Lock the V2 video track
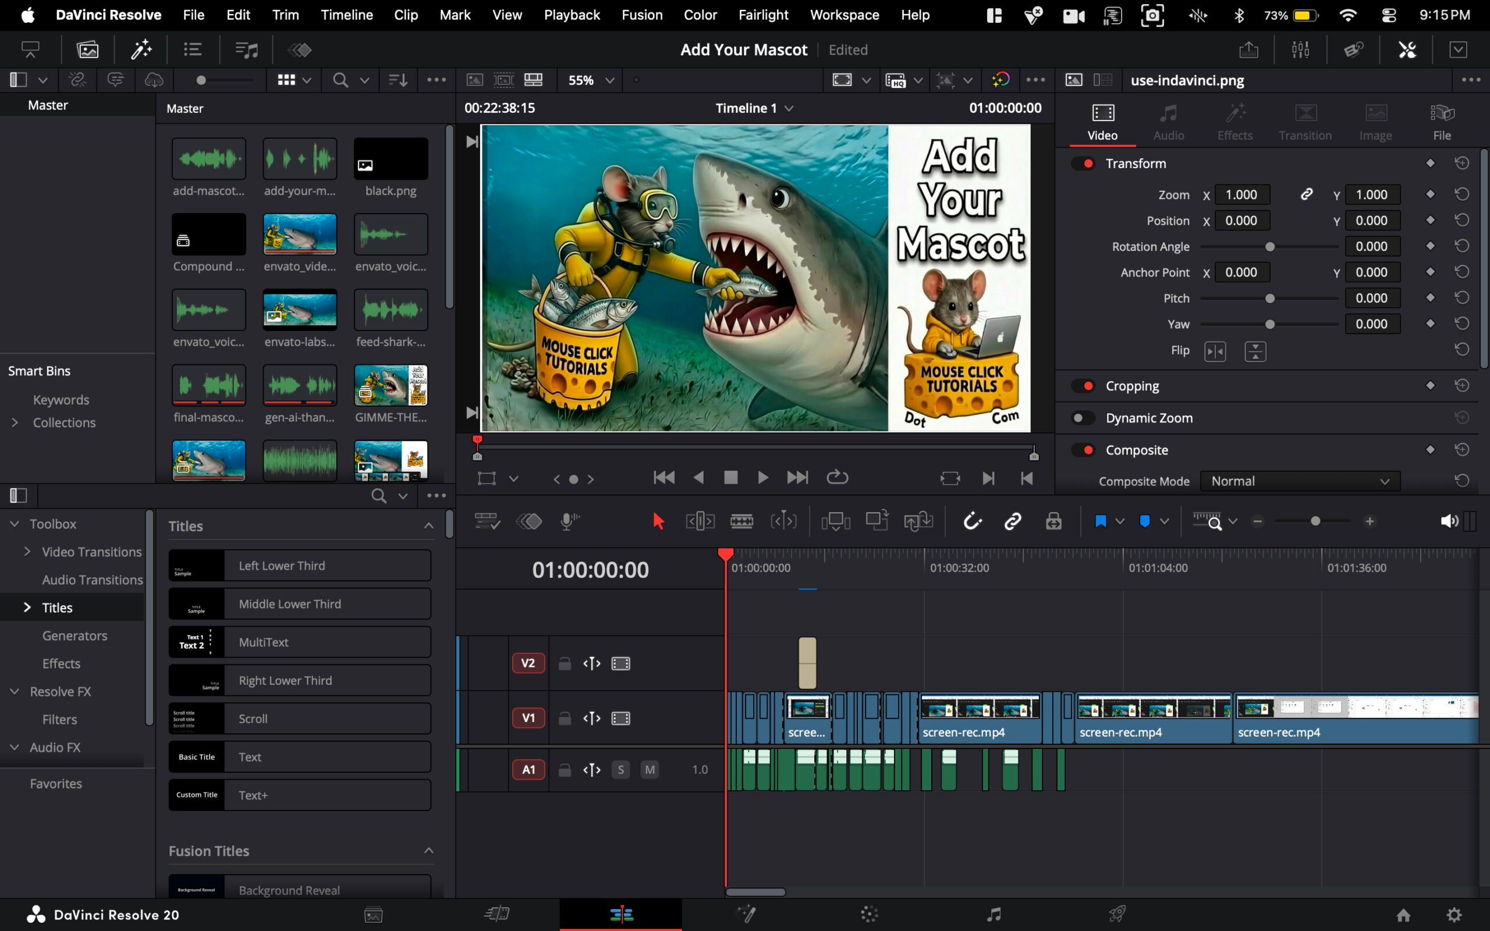 point(564,663)
